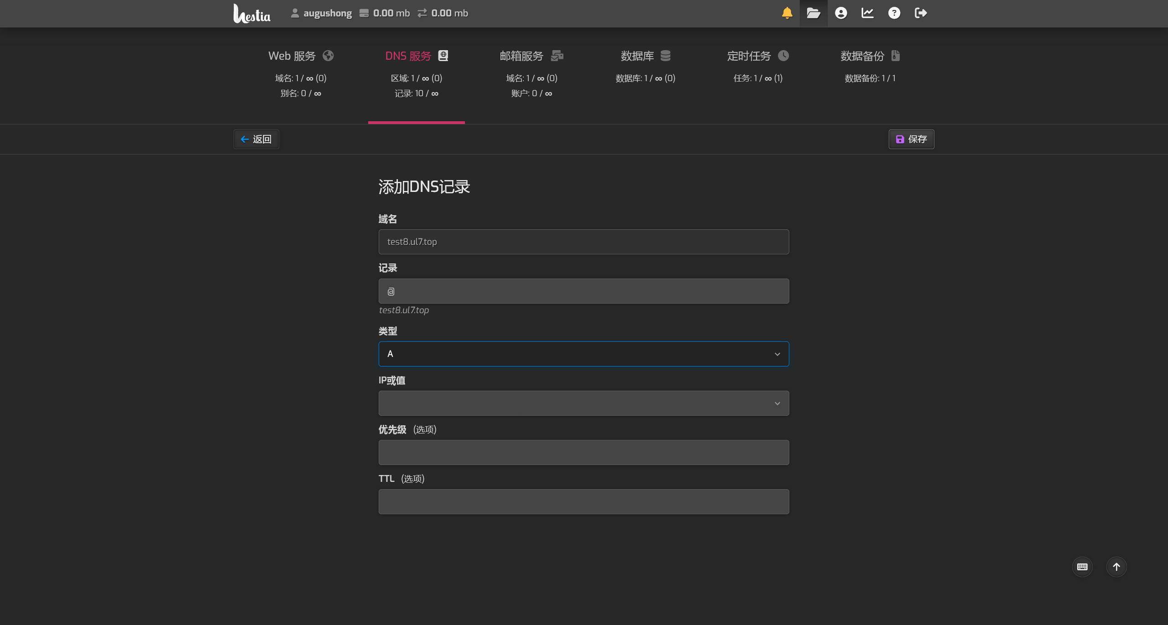The image size is (1168, 625).
Task: Expand the record type dropdown showing A
Action: pos(584,354)
